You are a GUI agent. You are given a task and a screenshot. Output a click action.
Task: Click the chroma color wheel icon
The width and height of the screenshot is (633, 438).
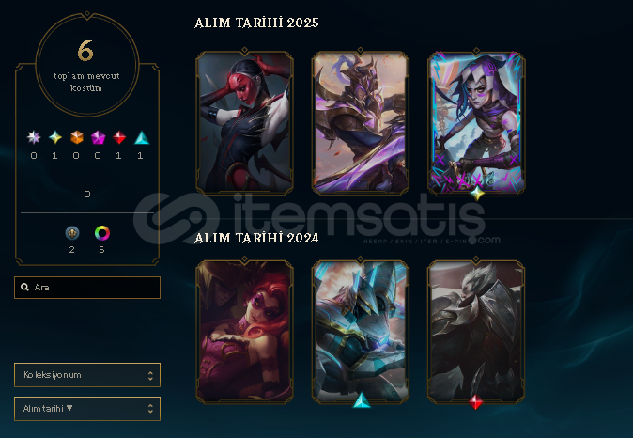102,233
